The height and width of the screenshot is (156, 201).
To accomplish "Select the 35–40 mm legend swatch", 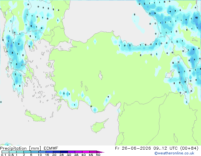I will click(79, 152).
